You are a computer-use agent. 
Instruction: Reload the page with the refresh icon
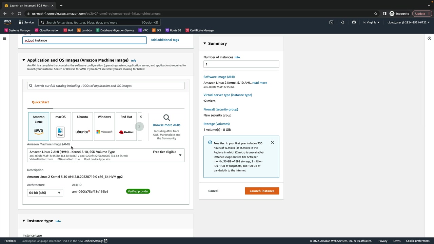pyautogui.click(x=19, y=14)
